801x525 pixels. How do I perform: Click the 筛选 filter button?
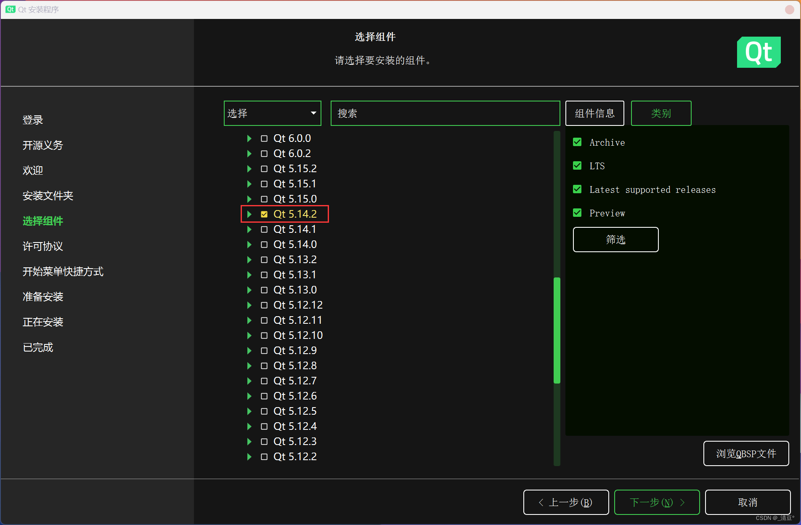pyautogui.click(x=615, y=240)
